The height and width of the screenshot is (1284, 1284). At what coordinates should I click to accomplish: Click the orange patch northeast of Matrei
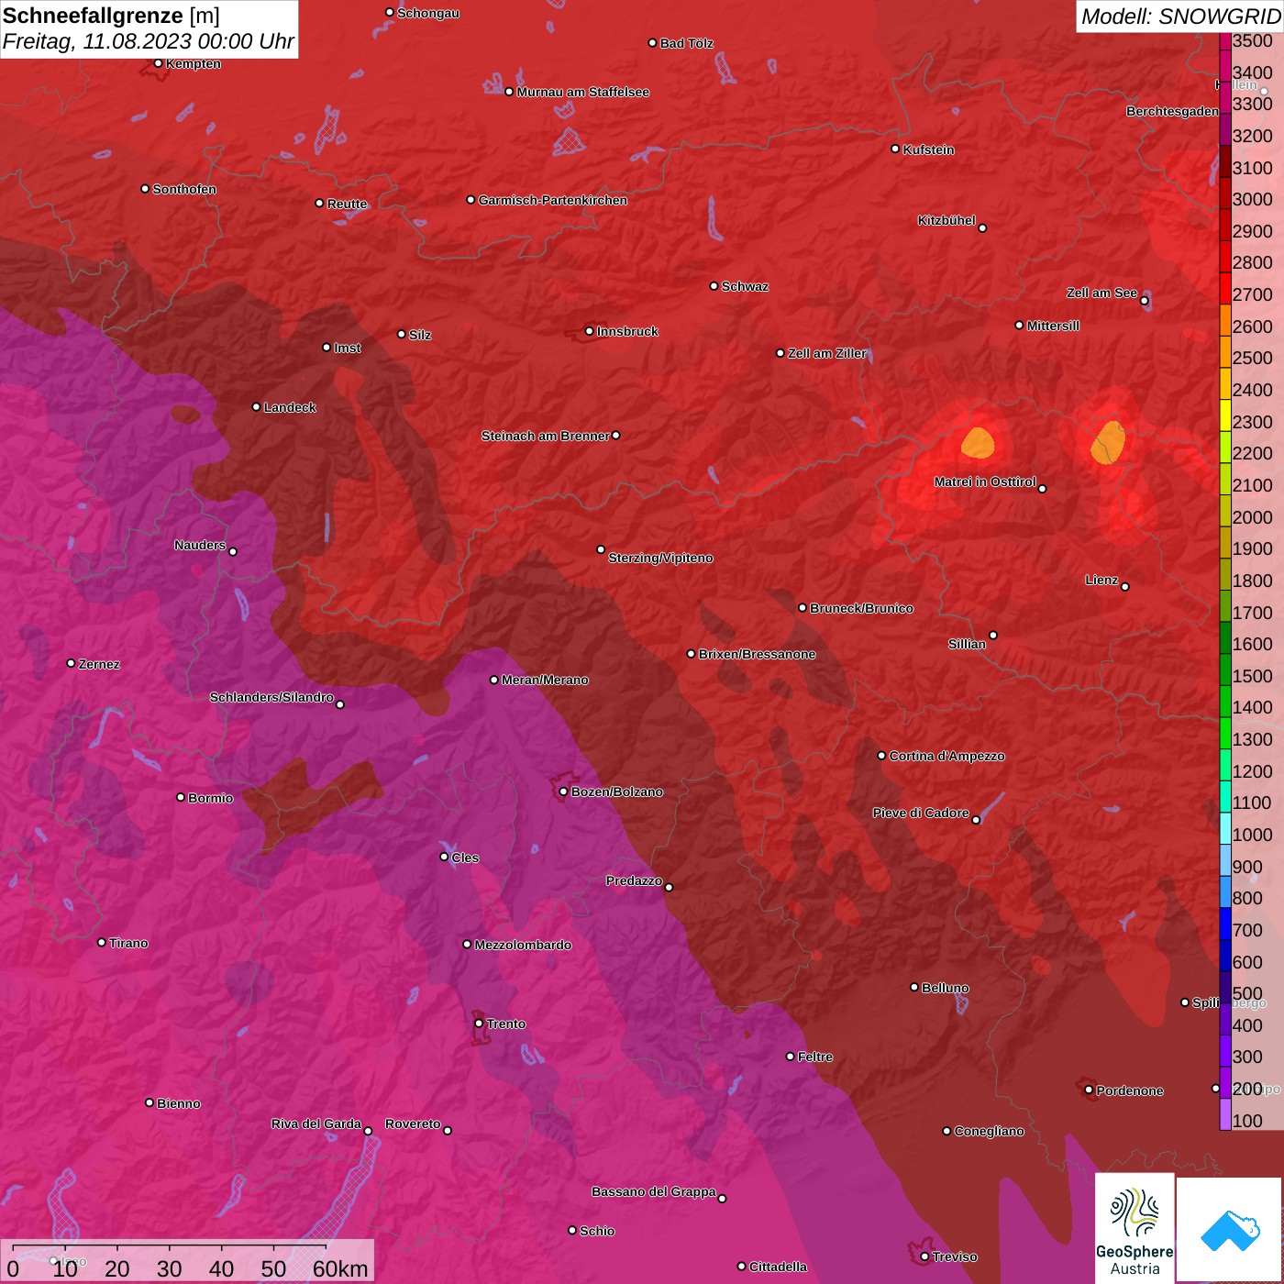(x=1108, y=442)
